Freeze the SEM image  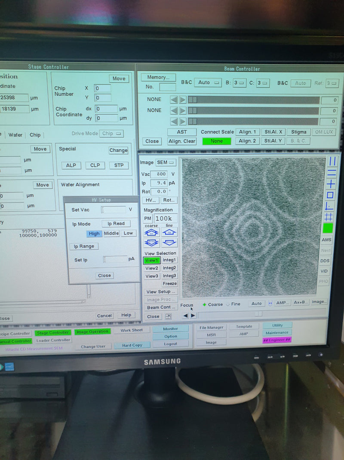169,283
